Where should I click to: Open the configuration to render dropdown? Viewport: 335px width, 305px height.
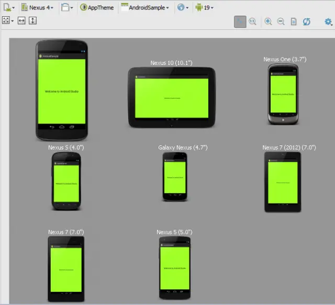(x=8, y=8)
